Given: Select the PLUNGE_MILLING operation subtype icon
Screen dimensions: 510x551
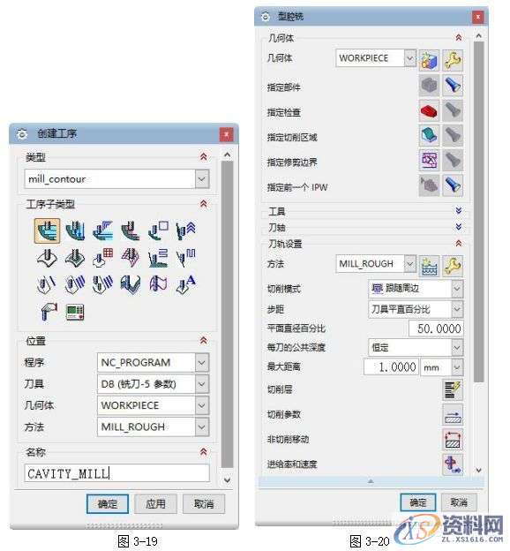Looking at the screenshot, I should pos(75,230).
